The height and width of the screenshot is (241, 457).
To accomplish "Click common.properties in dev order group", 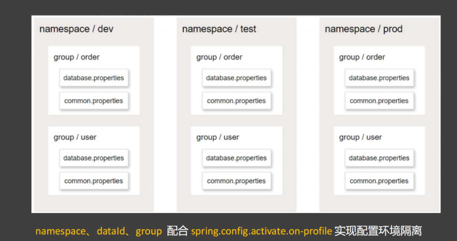I will (x=94, y=101).
